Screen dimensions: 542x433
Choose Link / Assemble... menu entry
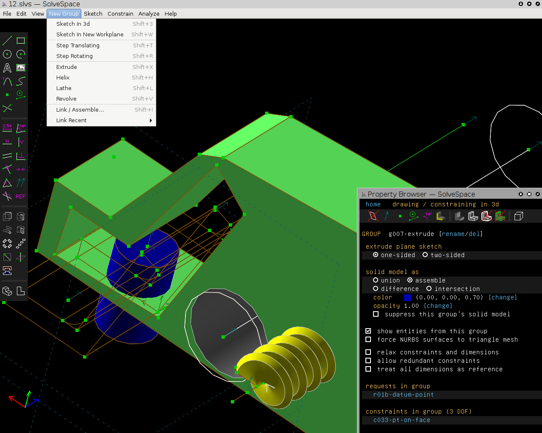click(101, 110)
